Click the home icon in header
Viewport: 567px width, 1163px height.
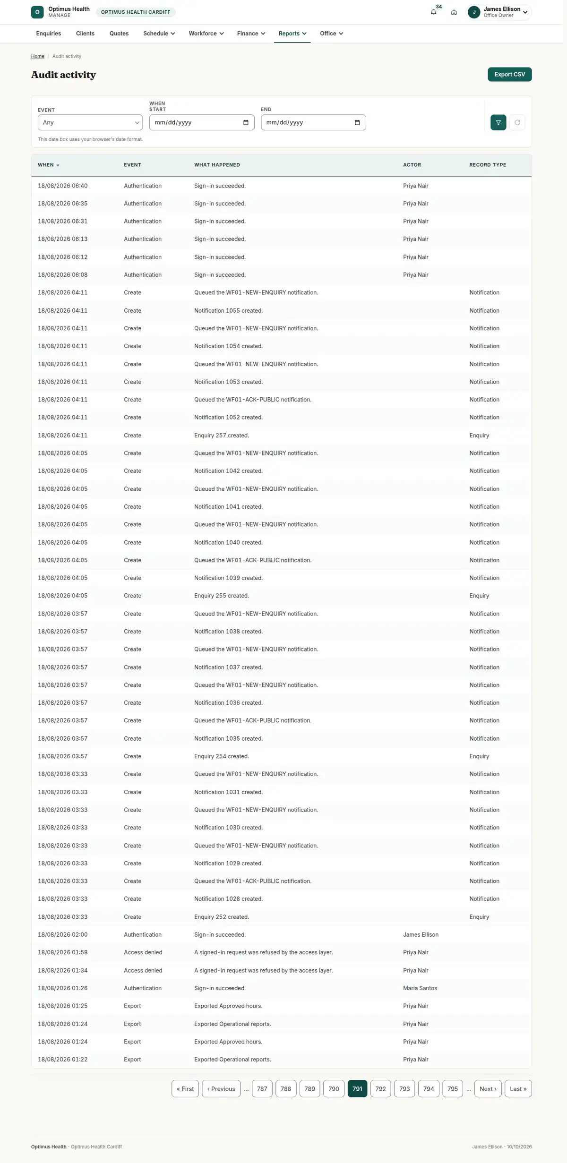click(454, 12)
